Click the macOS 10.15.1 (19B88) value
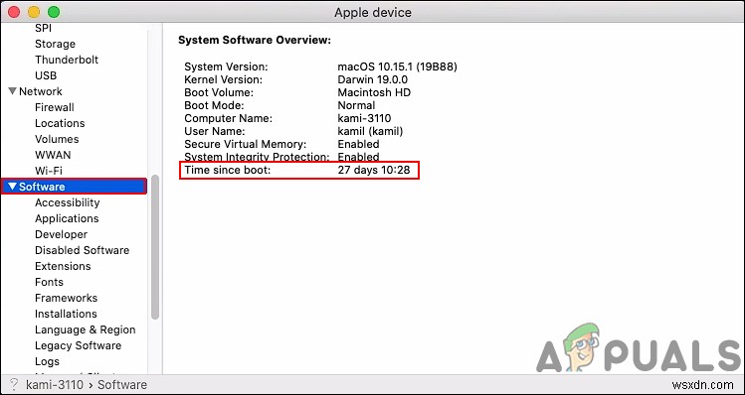745x395 pixels. click(x=397, y=66)
